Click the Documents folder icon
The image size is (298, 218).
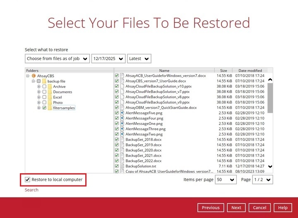[50, 92]
